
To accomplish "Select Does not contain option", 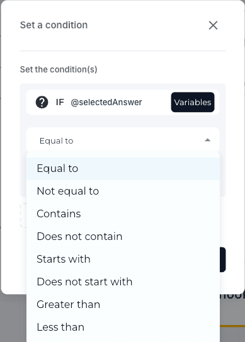I will point(123,237).
